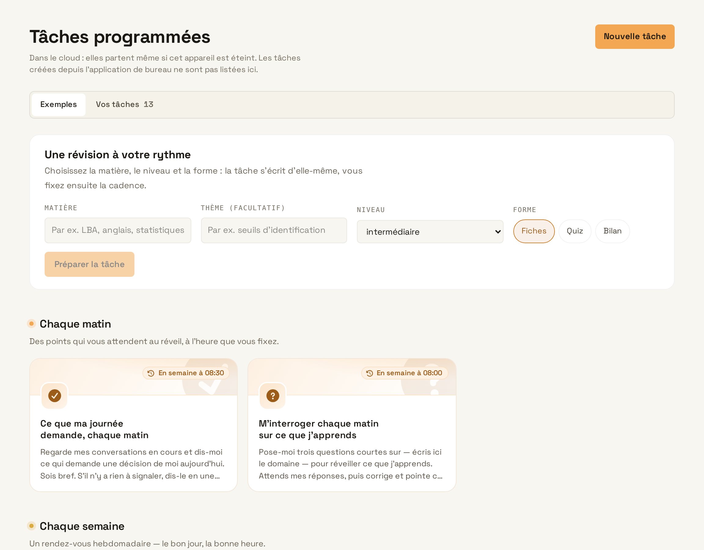
Task: Select the Quiz form option
Action: (x=575, y=231)
